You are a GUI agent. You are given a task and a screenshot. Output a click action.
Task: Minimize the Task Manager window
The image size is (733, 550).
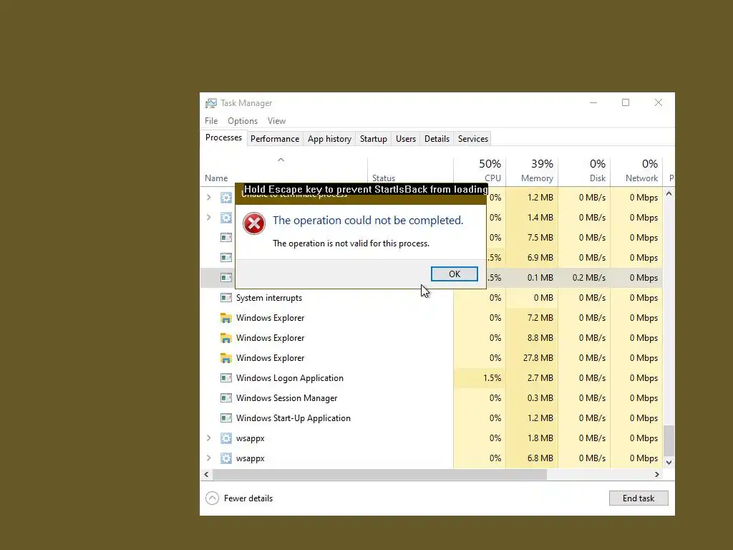(x=593, y=102)
